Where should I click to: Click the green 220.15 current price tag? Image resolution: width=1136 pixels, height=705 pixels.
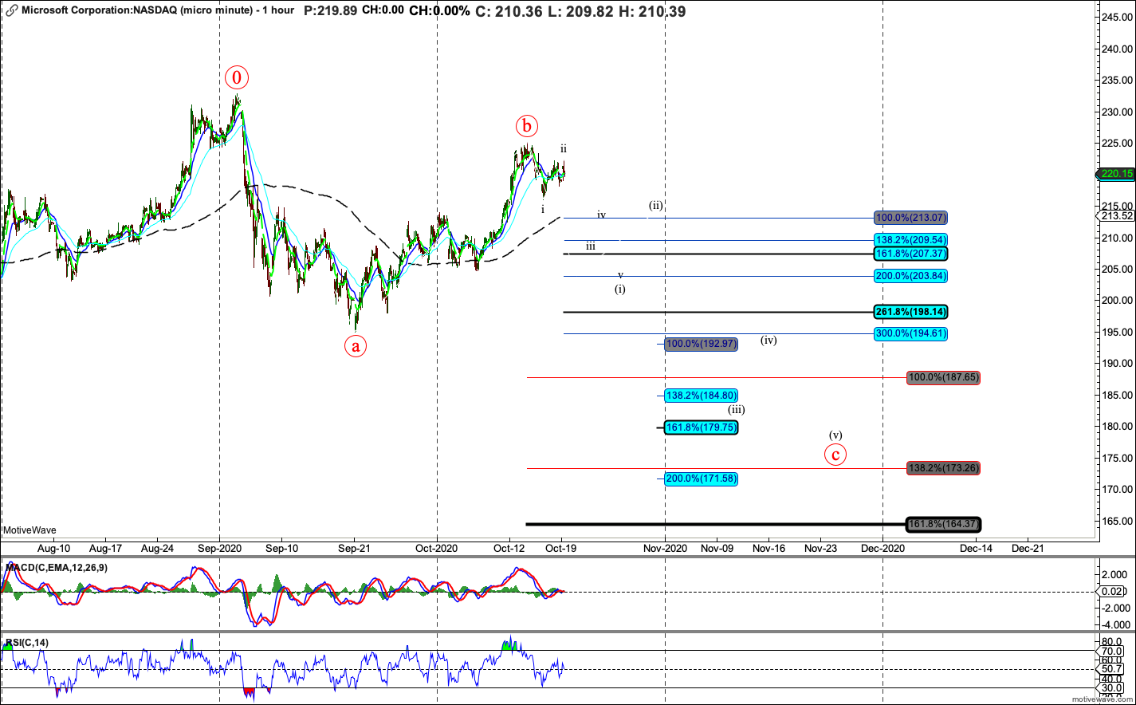(x=1116, y=174)
